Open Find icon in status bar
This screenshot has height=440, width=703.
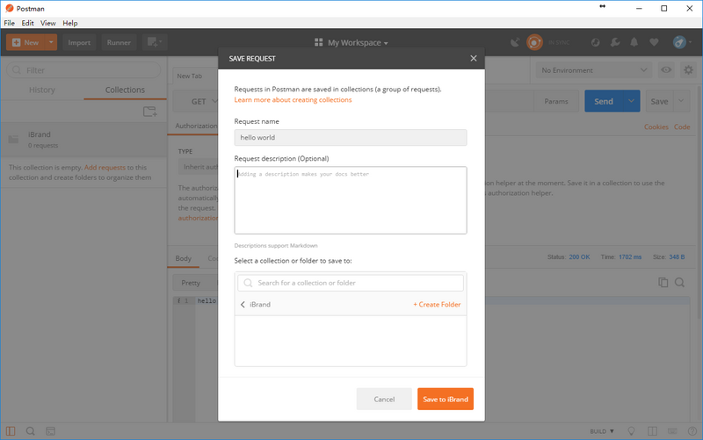point(31,431)
